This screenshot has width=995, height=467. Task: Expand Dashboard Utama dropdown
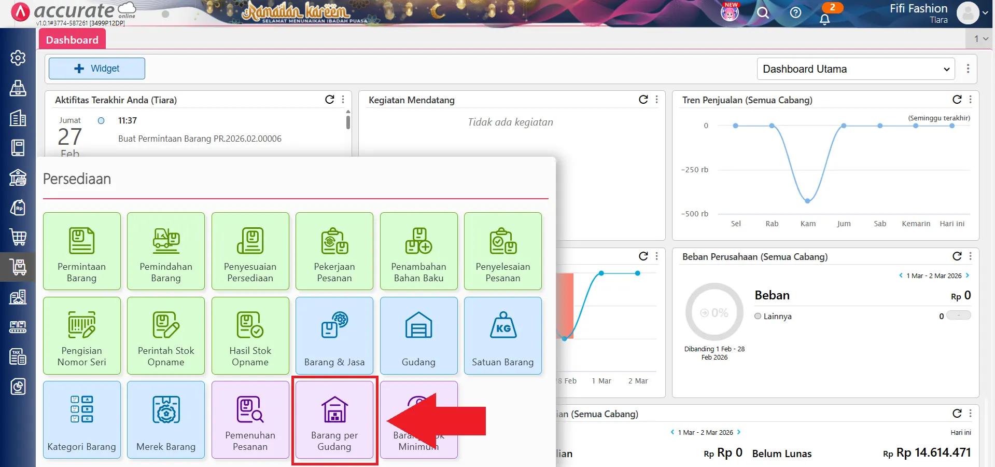pyautogui.click(x=856, y=69)
